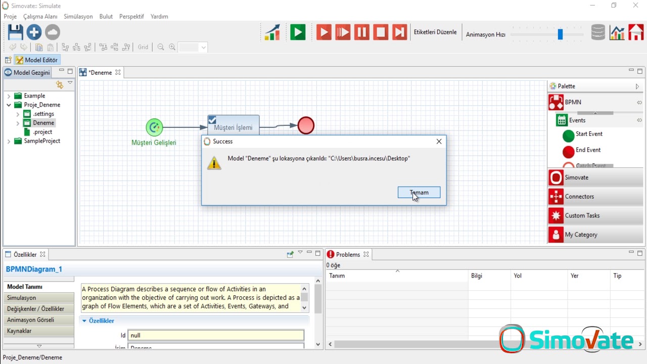Click the bar chart with arrow icon
The height and width of the screenshot is (364, 647).
click(x=272, y=32)
